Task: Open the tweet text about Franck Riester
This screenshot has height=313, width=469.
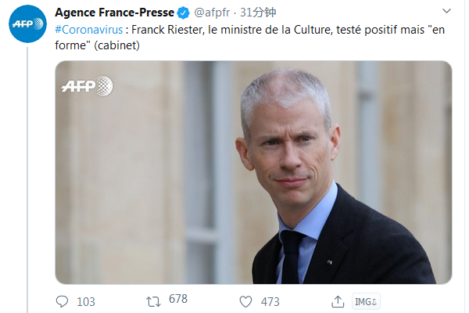Action: pos(250,38)
